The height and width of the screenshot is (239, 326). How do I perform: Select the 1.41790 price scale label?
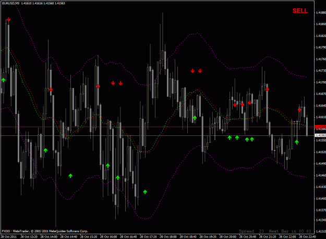[321, 47]
